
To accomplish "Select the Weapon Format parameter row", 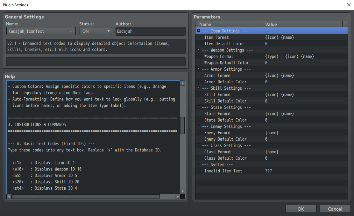I will coord(219,56).
